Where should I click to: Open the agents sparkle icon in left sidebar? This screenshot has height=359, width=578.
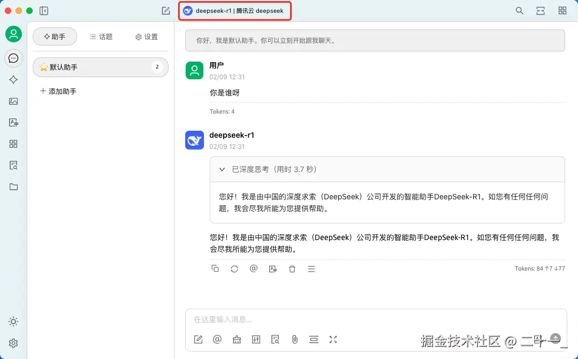[x=13, y=80]
